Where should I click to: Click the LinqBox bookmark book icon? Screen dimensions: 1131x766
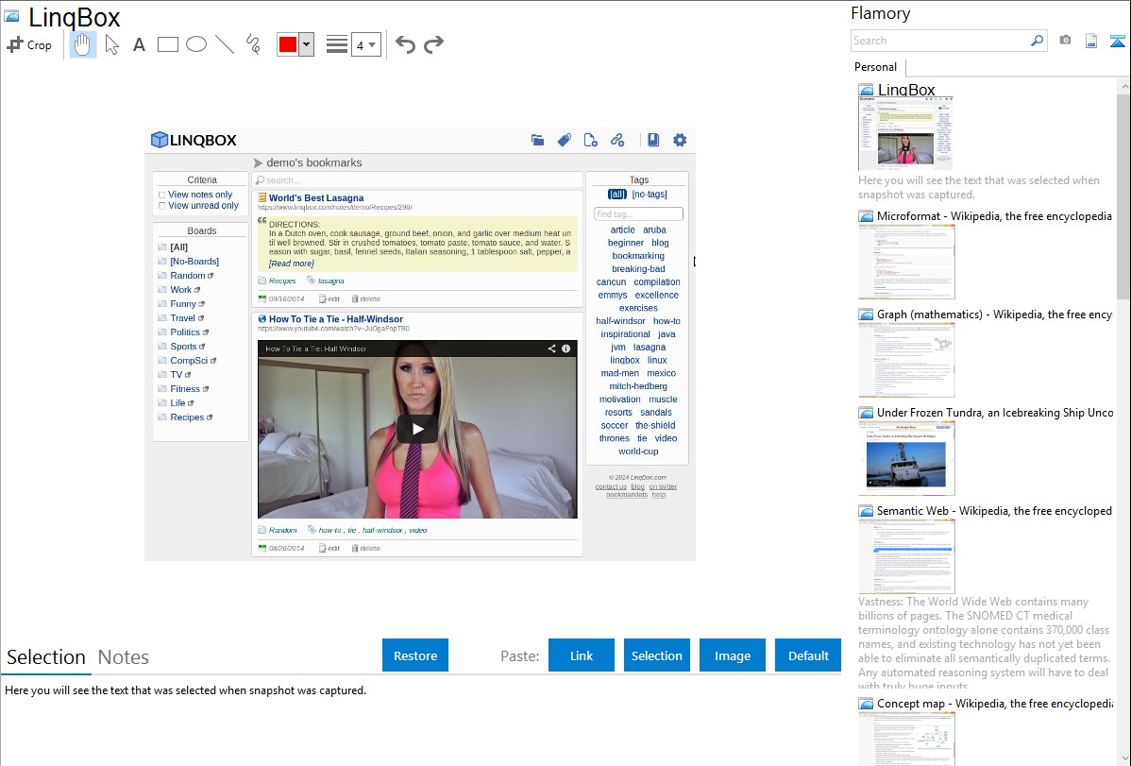[653, 140]
